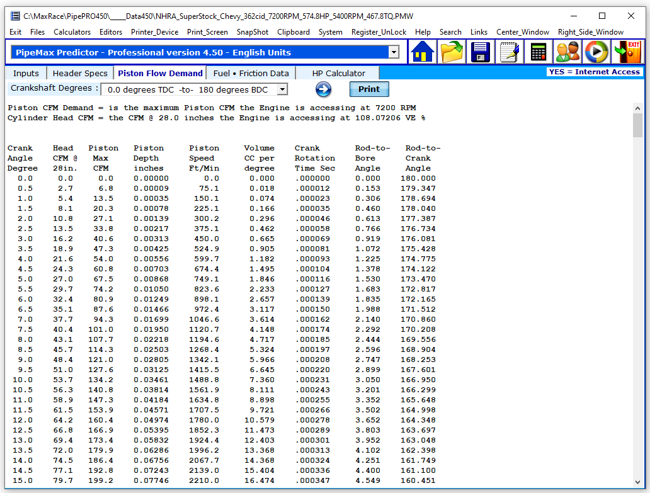Click rod-to-crank angle 180.000
This screenshot has height=493, width=650.
click(x=418, y=179)
